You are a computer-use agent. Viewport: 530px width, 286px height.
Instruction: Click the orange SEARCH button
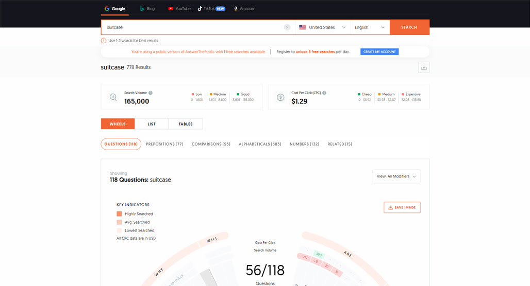[x=409, y=27]
